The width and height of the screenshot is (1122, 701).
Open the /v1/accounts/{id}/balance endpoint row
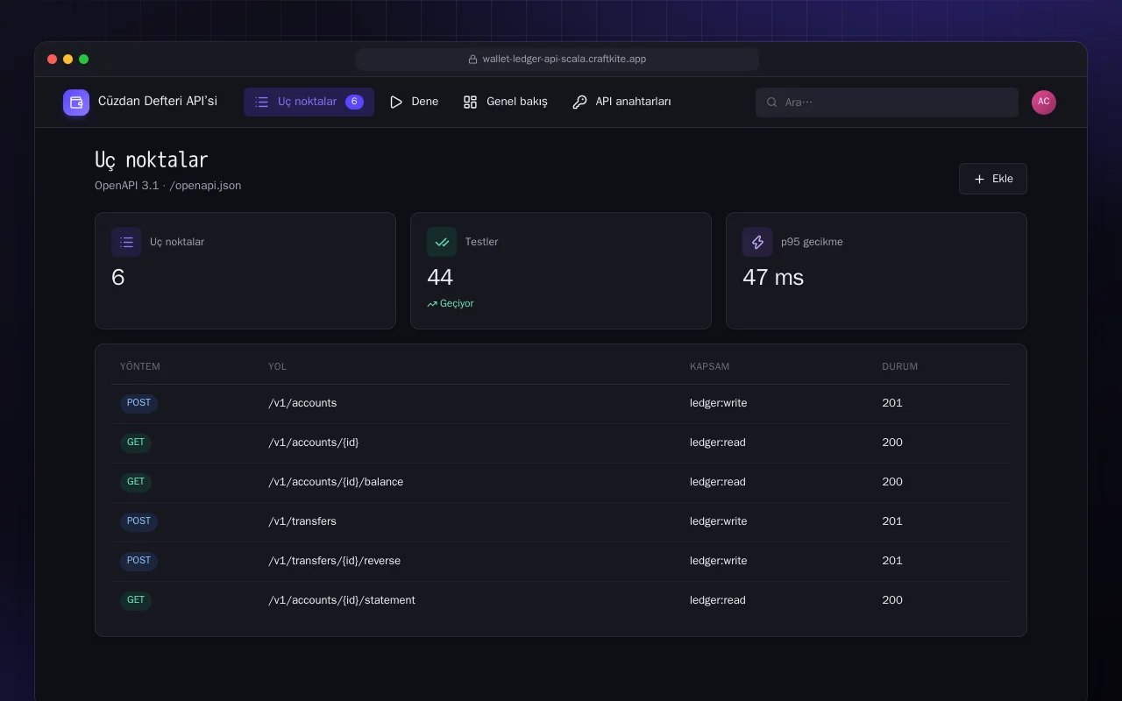tap(561, 483)
